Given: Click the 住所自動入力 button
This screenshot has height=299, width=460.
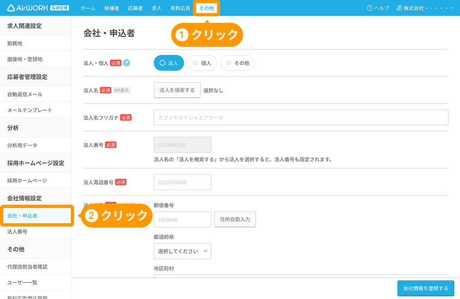Looking at the screenshot, I should [235, 219].
